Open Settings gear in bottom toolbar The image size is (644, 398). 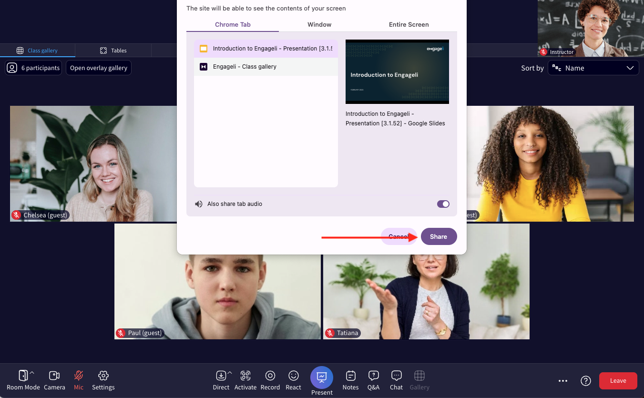pos(103,380)
